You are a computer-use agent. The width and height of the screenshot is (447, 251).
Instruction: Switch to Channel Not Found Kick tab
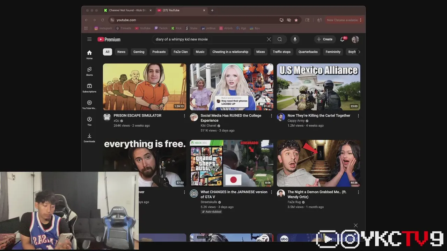127,10
